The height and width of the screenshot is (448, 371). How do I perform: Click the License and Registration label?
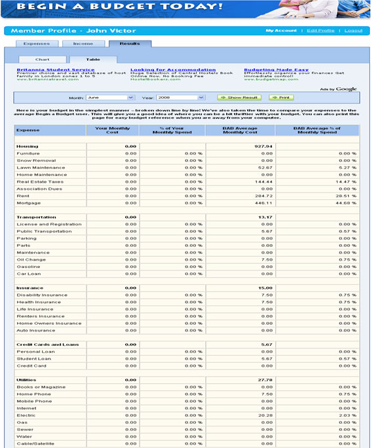click(x=49, y=224)
